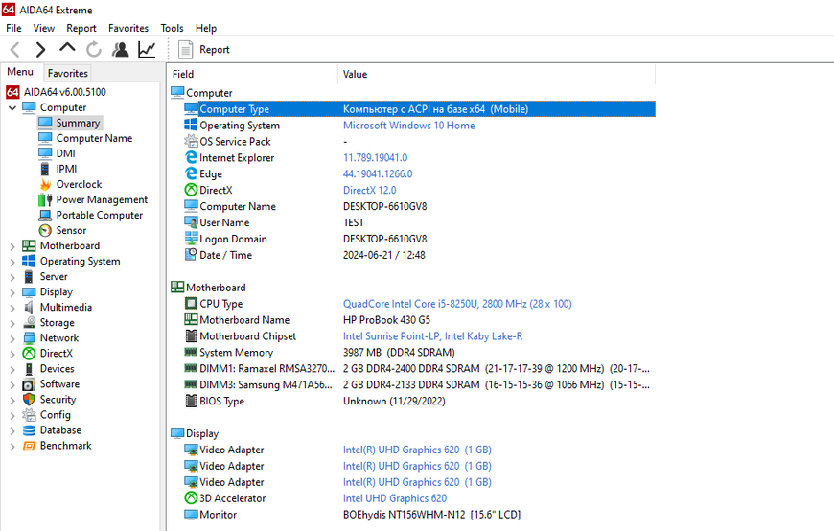
Task: Click the Security shield icon
Action: click(x=29, y=399)
